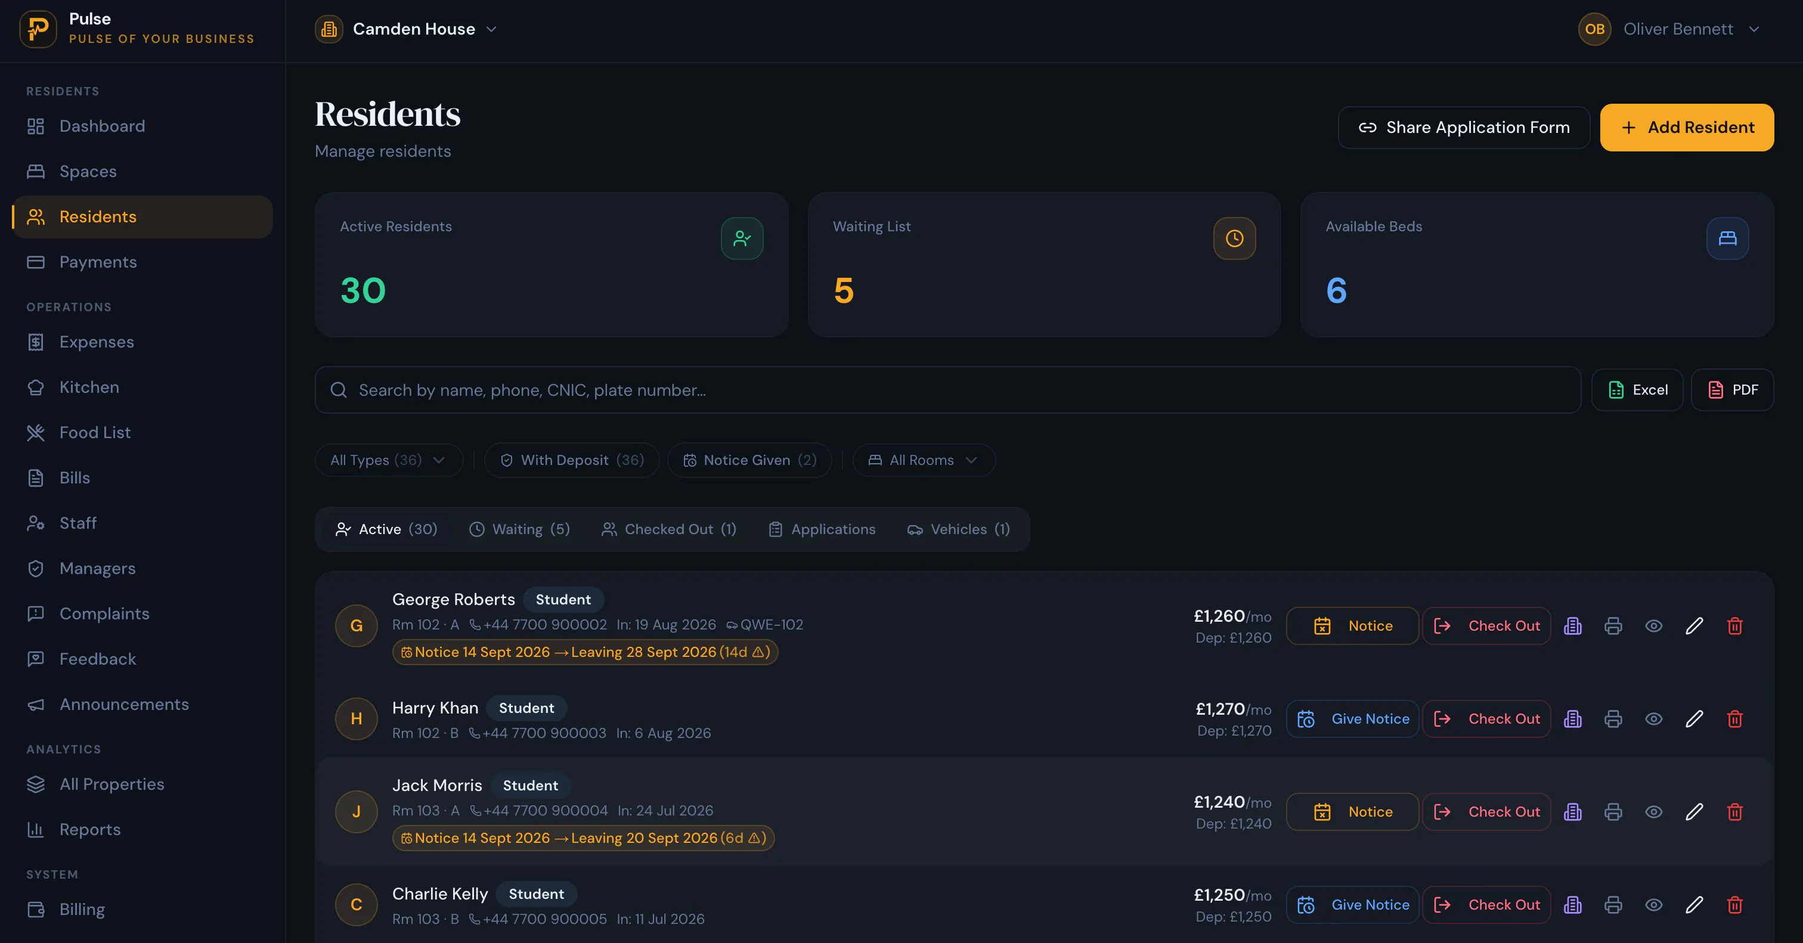This screenshot has width=1803, height=943.
Task: Open the All Rooms filter dropdown
Action: pyautogui.click(x=923, y=460)
